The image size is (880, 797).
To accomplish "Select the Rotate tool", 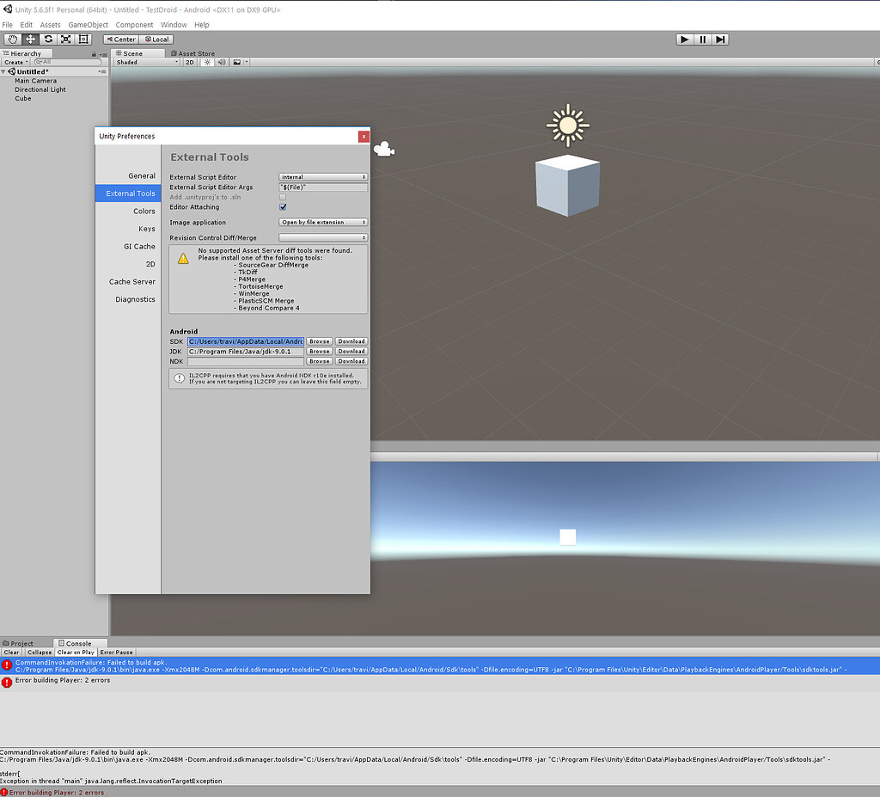I will (48, 39).
